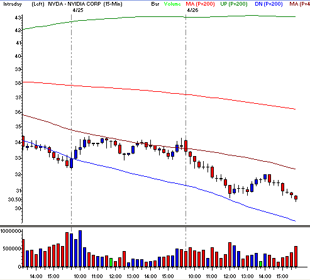Image resolution: width=310 pixels, height=280 pixels.
Task: Select the Bar legend entry
Action: point(155,4)
